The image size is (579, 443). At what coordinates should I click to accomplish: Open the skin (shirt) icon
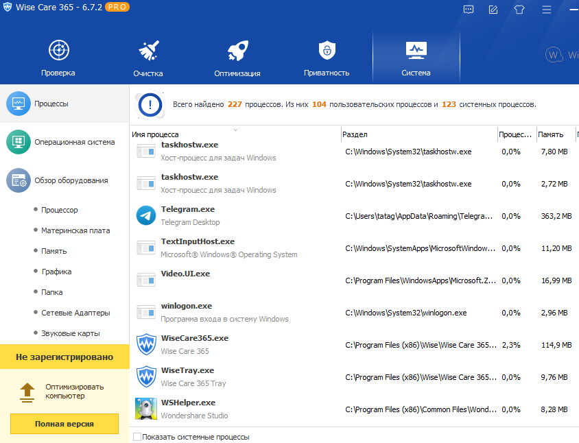tap(519, 9)
